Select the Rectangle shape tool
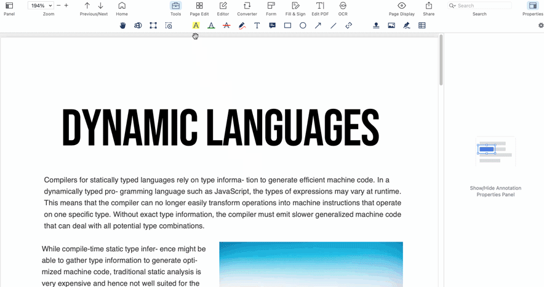 [x=287, y=25]
